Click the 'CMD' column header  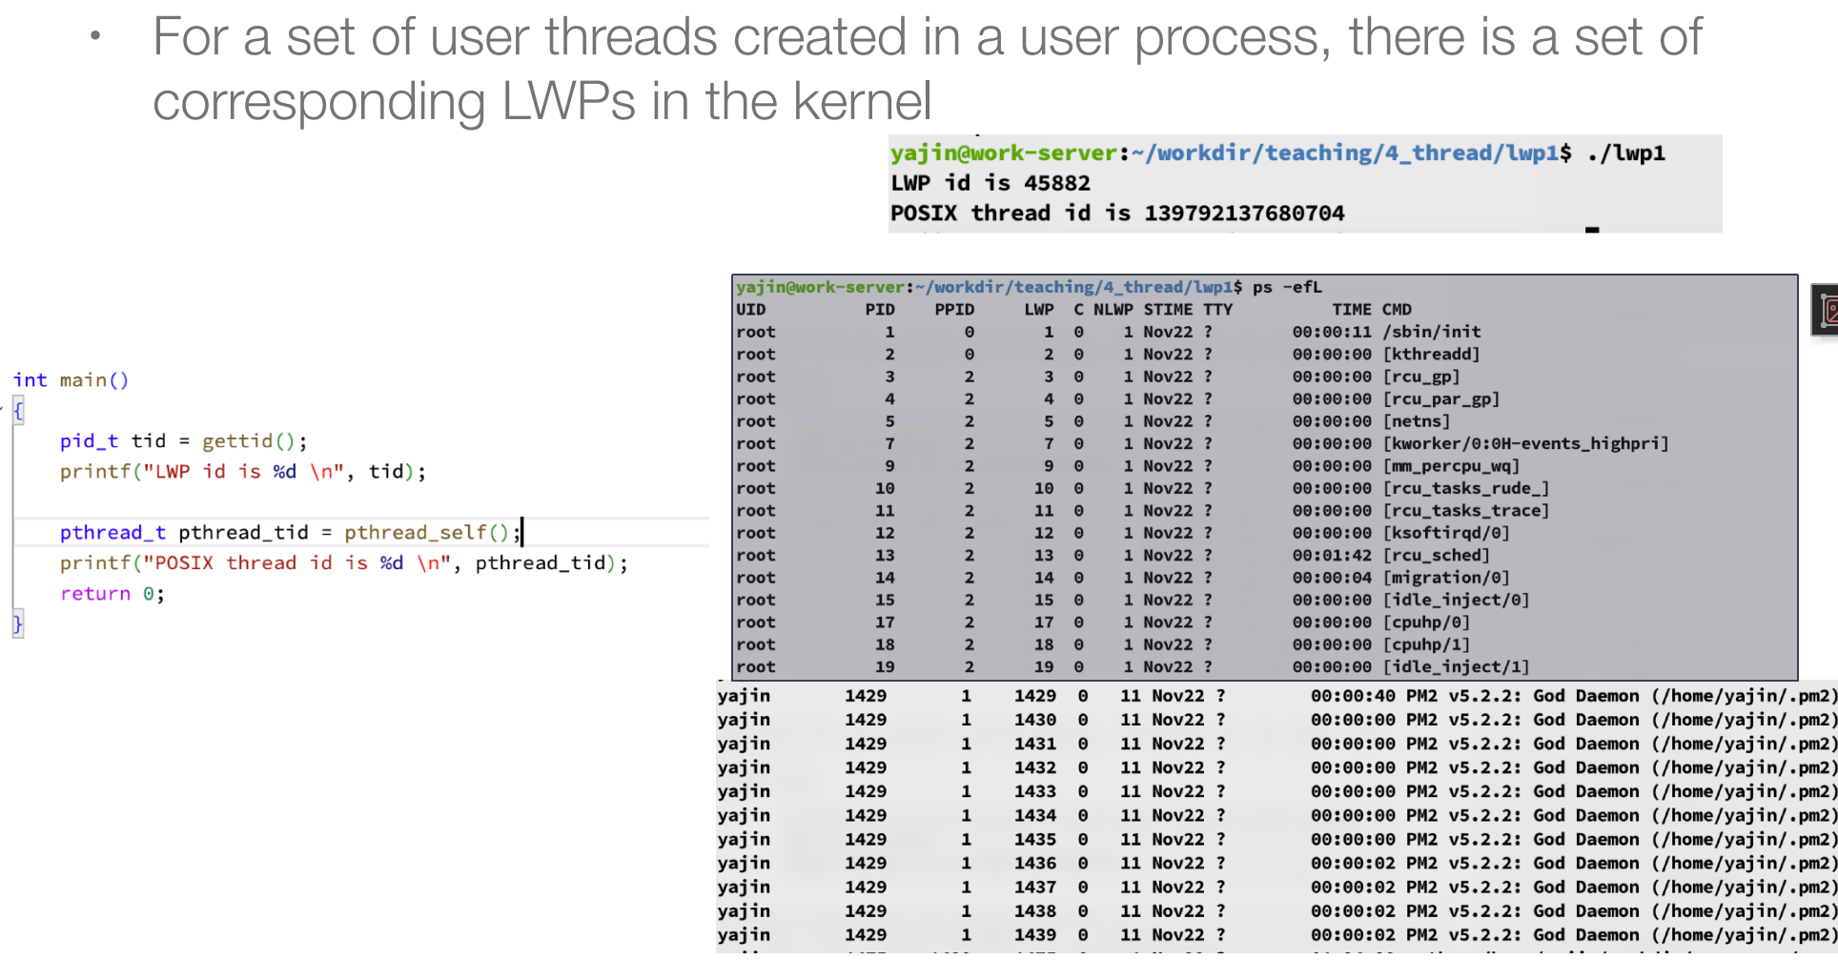click(1397, 310)
